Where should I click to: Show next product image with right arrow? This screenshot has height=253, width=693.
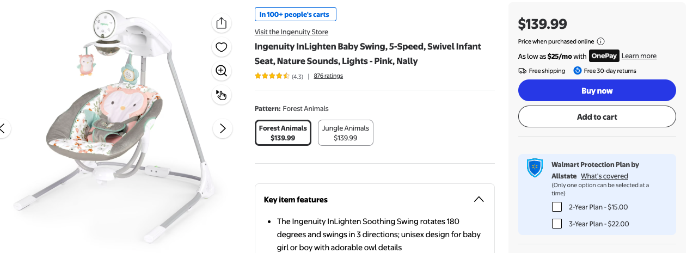tap(222, 128)
